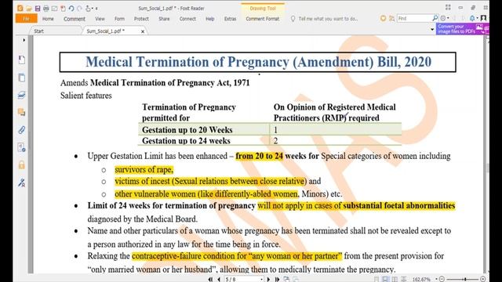Print the document using printer icon
The height and width of the screenshot is (282, 502).
[x=46, y=9]
